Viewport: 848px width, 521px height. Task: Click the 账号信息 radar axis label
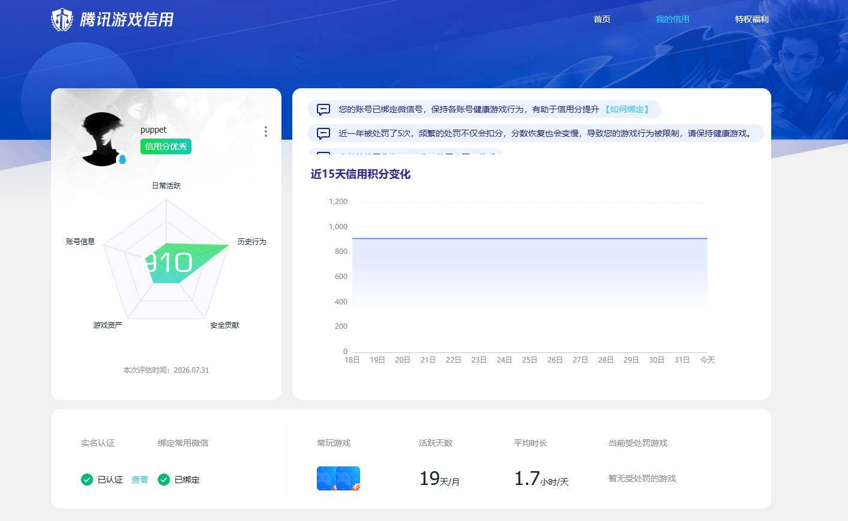(x=80, y=241)
